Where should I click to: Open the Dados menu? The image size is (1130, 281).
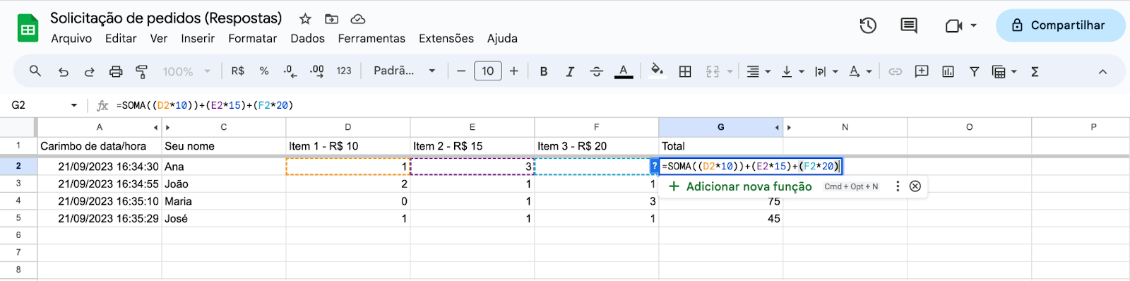click(307, 38)
